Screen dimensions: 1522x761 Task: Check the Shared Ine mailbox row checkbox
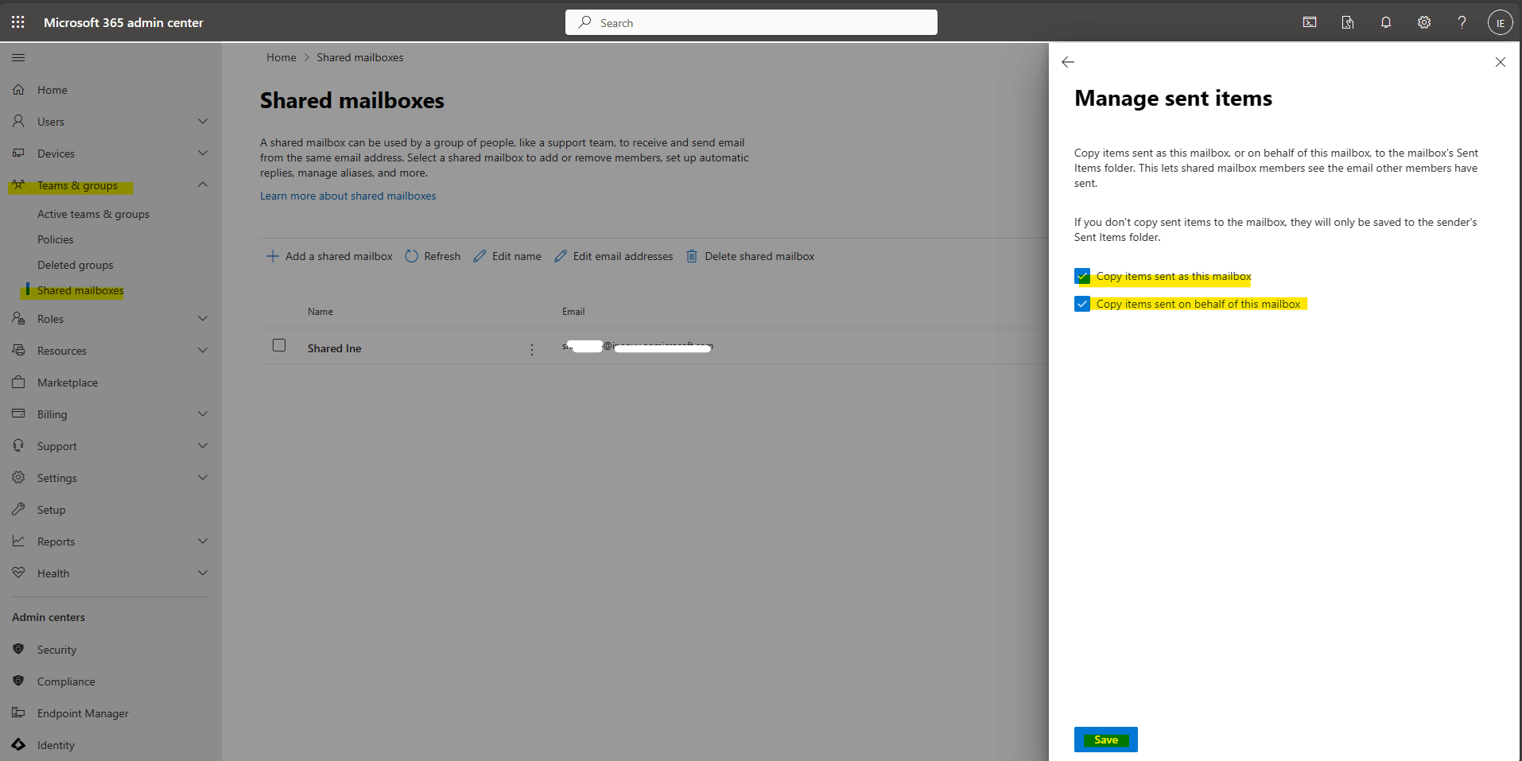279,345
